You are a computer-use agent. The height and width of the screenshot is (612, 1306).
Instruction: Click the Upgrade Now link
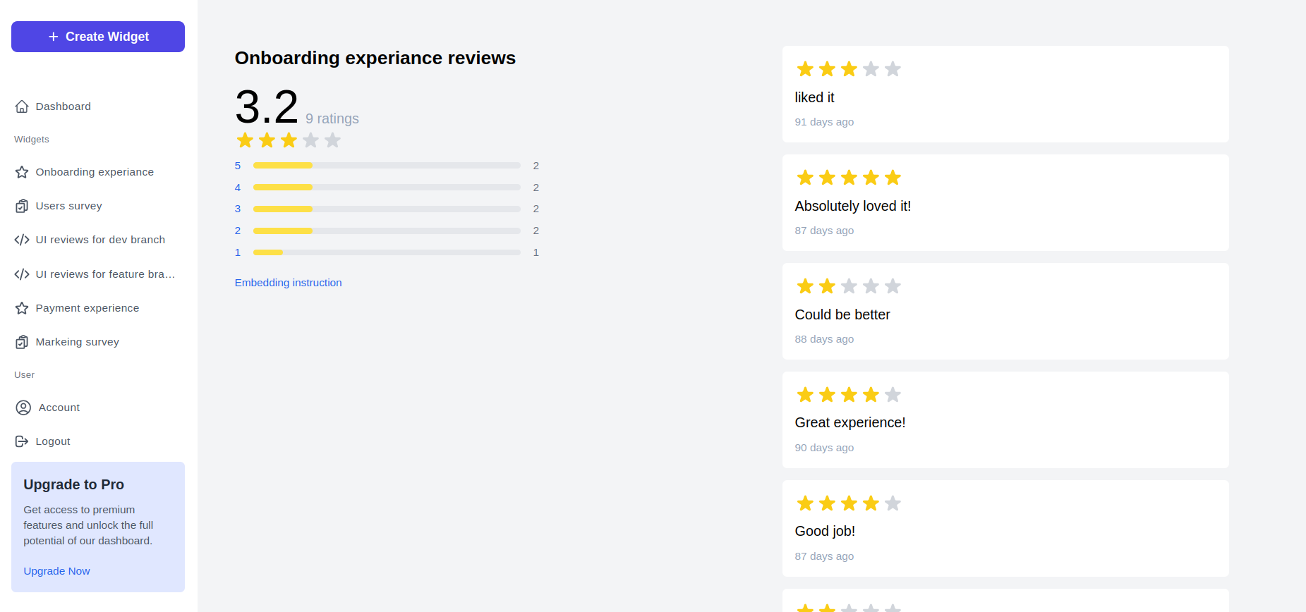point(56,570)
